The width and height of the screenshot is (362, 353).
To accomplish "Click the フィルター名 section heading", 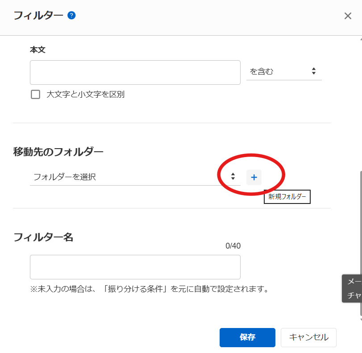I will point(43,237).
